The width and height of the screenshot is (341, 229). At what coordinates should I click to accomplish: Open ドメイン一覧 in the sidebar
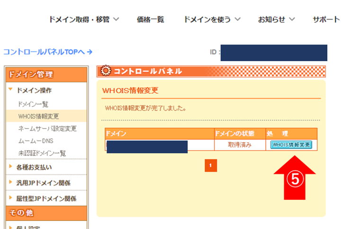click(33, 104)
